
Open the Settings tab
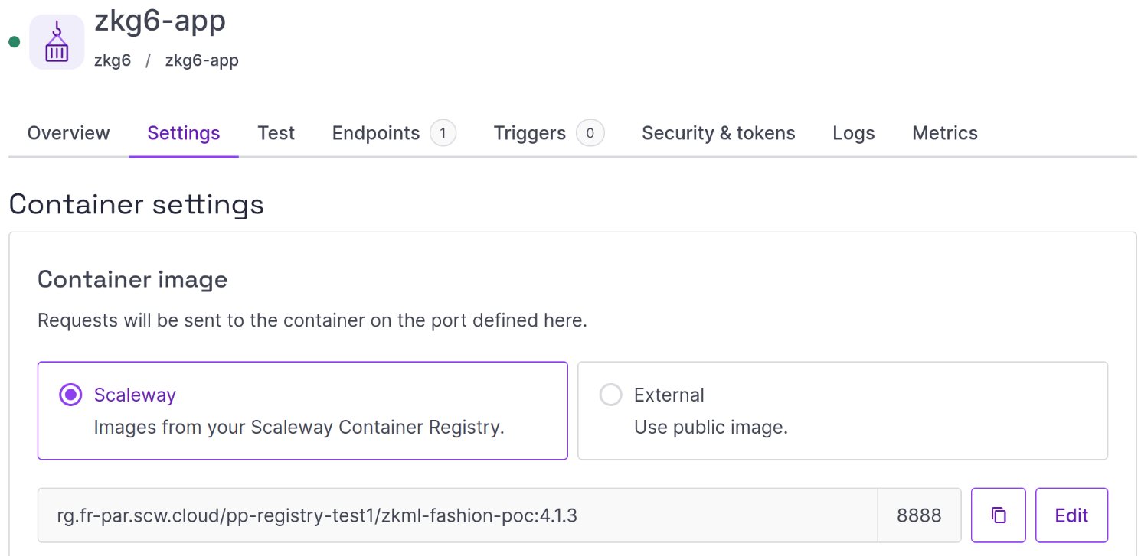[x=184, y=133]
